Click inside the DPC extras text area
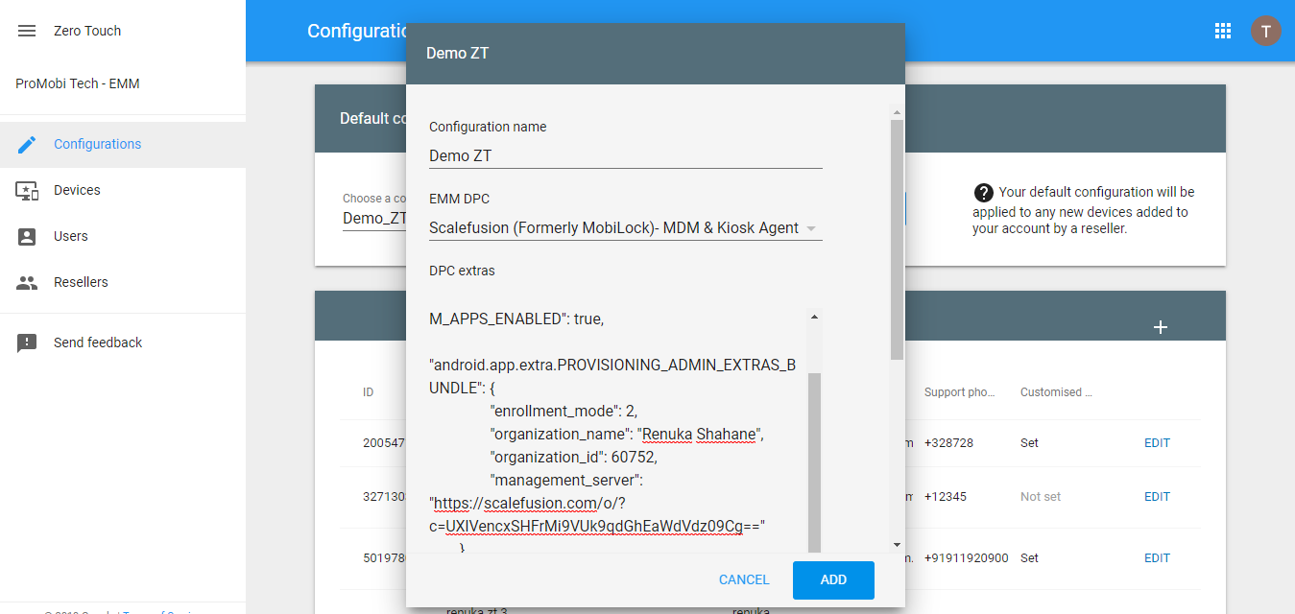 tap(618, 432)
